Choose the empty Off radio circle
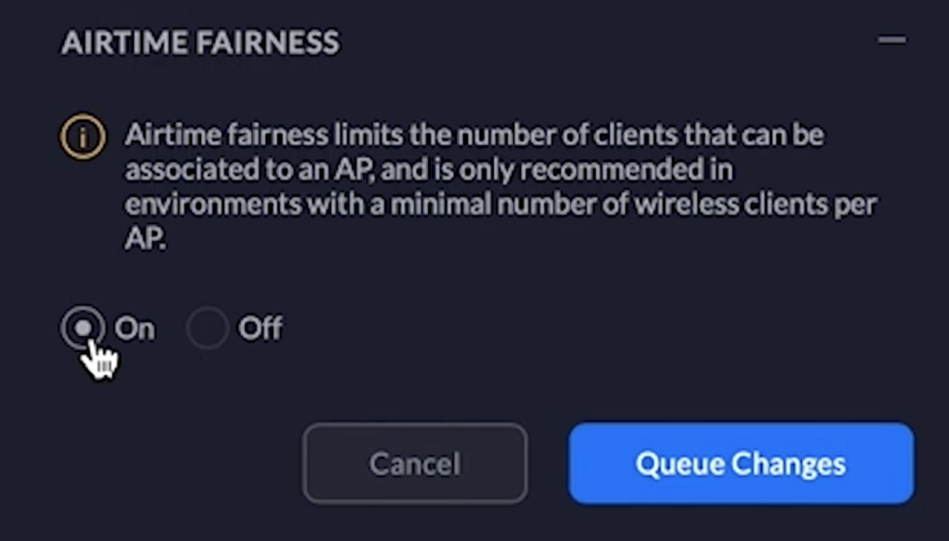Viewport: 949px width, 541px height. (207, 328)
